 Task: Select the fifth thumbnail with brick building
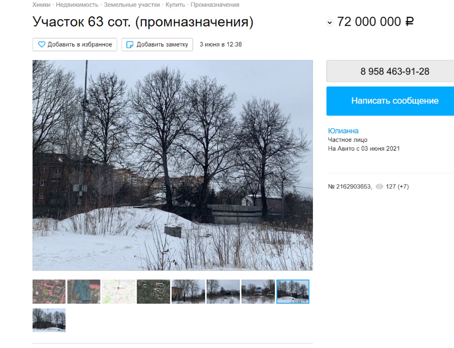(x=188, y=292)
